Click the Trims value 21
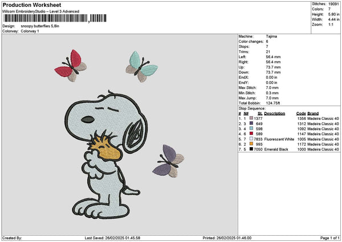Screen dimensions: 342x242 pos(268,52)
